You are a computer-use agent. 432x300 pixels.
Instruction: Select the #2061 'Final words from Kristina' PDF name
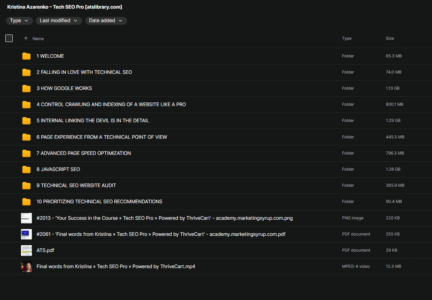pos(161,234)
